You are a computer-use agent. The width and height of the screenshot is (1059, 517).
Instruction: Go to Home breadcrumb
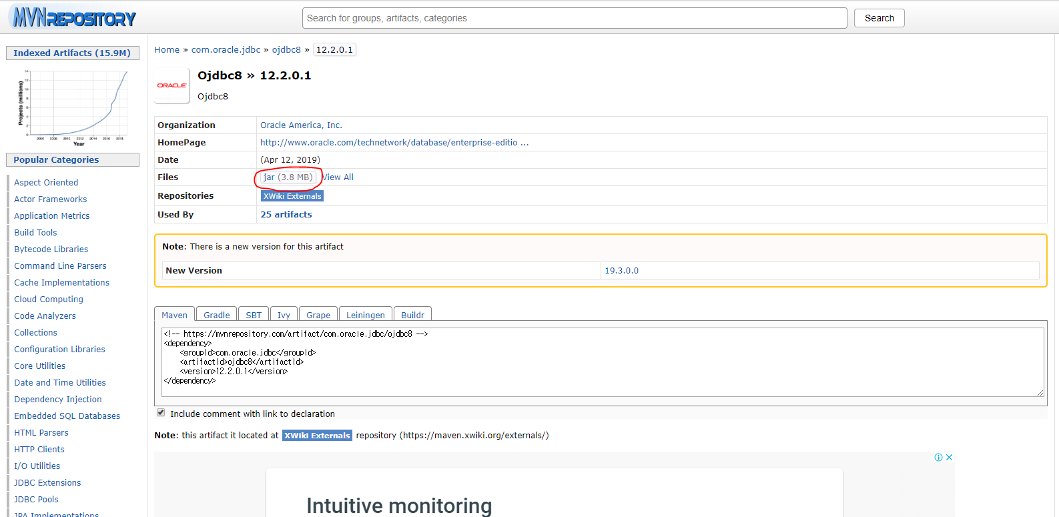tap(167, 50)
